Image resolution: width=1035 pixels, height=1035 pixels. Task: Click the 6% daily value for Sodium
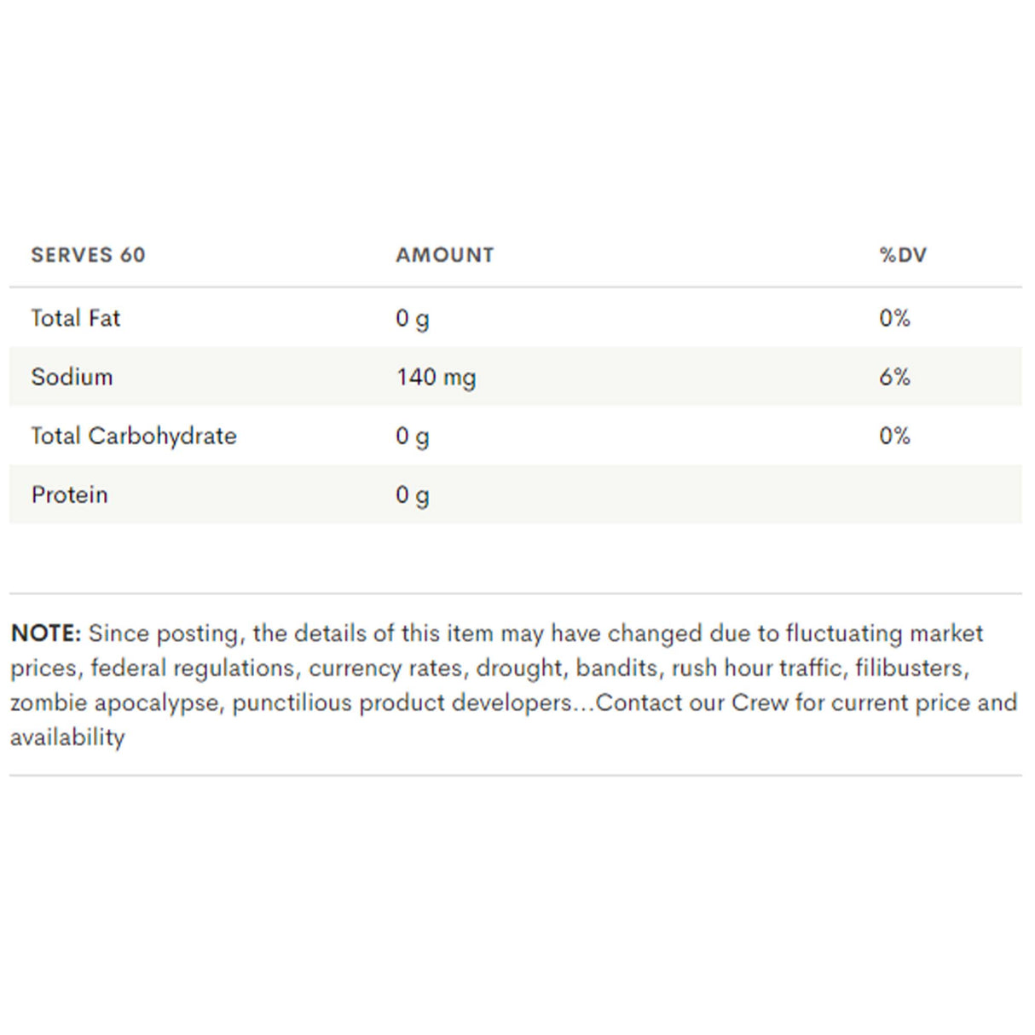(x=894, y=377)
